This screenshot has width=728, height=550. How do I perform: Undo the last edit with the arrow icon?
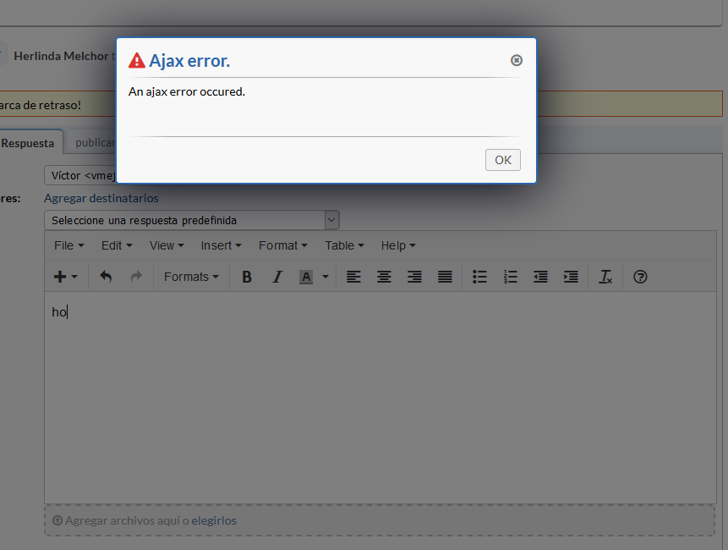click(x=106, y=277)
